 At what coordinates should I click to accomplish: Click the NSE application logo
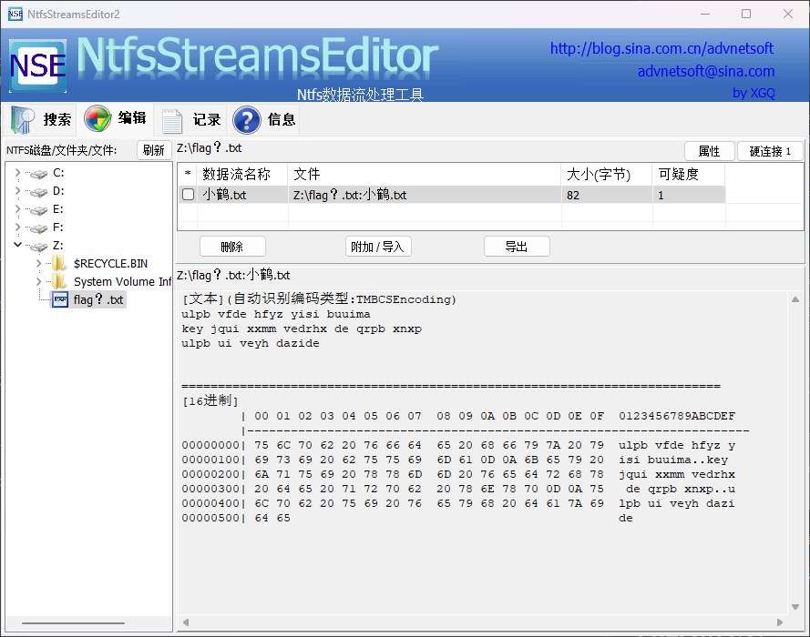pos(37,66)
